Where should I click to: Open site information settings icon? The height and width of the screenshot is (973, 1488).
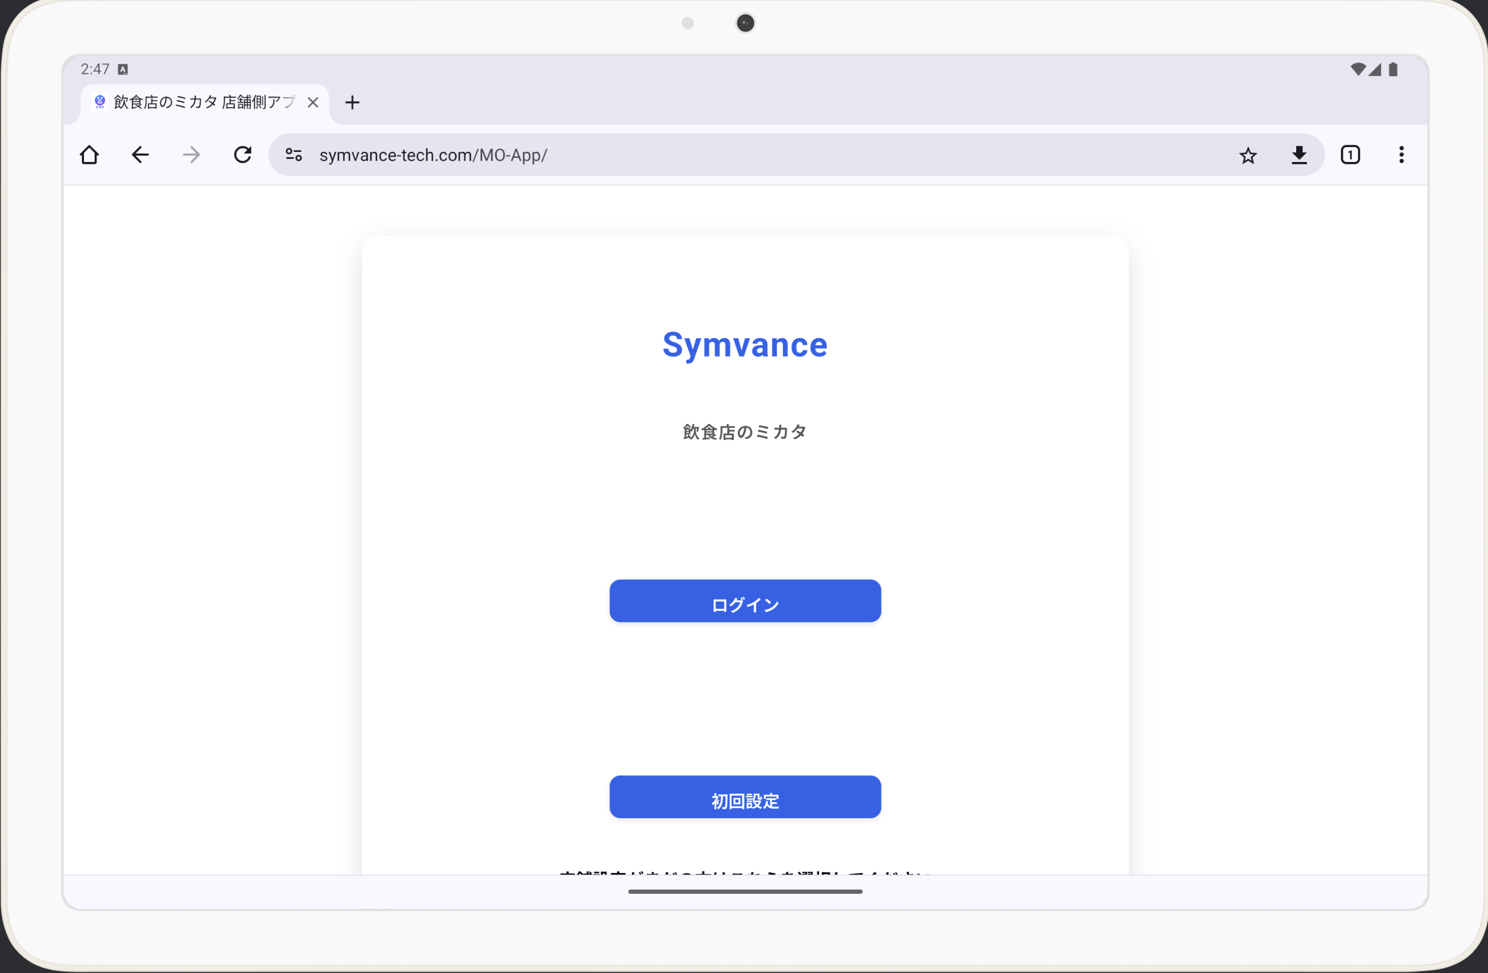(x=294, y=154)
